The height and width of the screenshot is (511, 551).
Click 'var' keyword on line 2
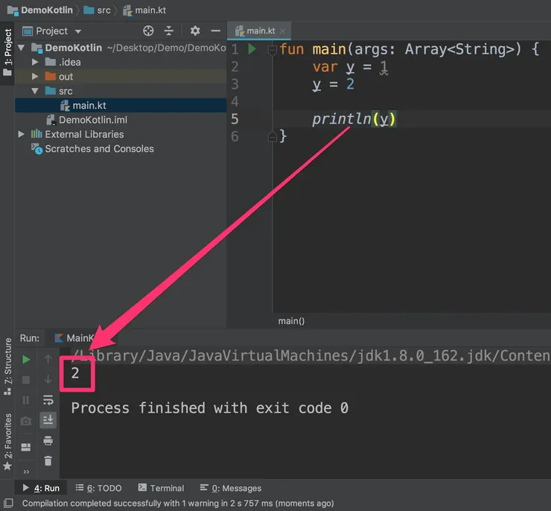click(x=325, y=66)
